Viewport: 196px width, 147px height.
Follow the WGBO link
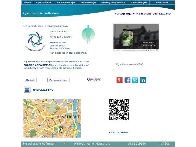140,64
